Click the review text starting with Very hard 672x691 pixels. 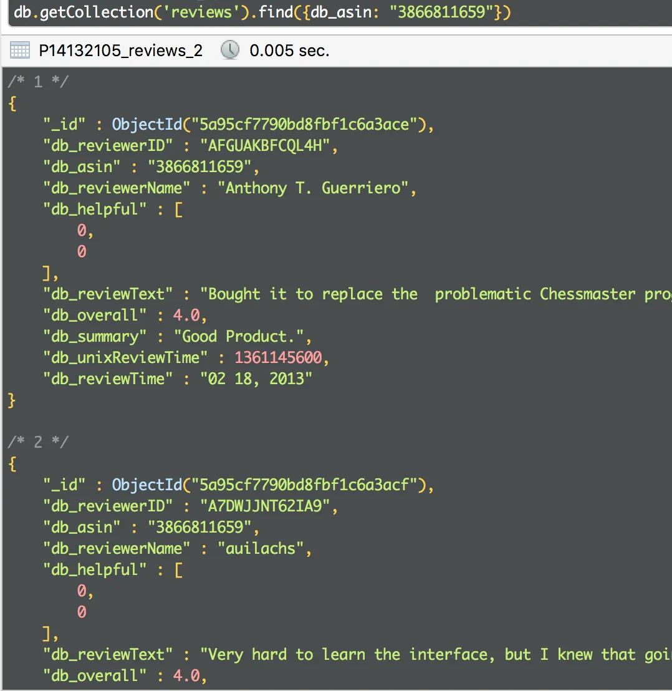[436, 655]
